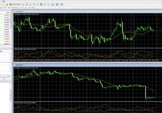The height and width of the screenshot is (113, 162).
Task: Select the ask price 1.07488
Action: [x=7, y=20]
